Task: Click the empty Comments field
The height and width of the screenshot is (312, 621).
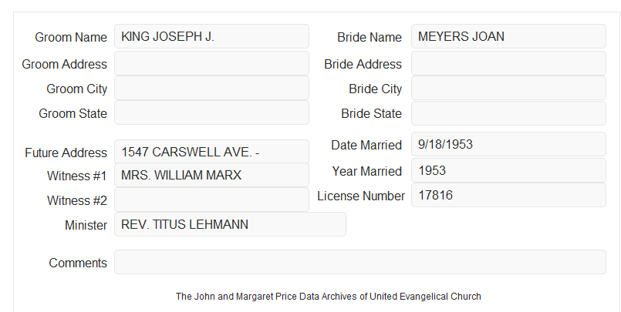Action: pos(360,262)
